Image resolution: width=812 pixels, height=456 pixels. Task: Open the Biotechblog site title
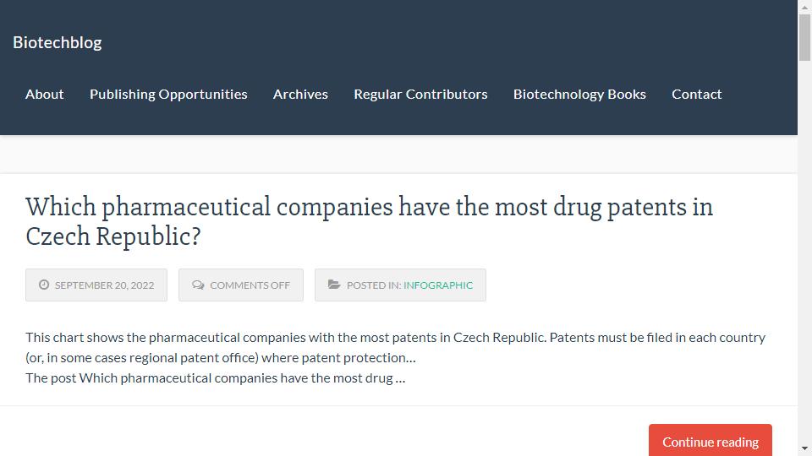click(x=57, y=42)
